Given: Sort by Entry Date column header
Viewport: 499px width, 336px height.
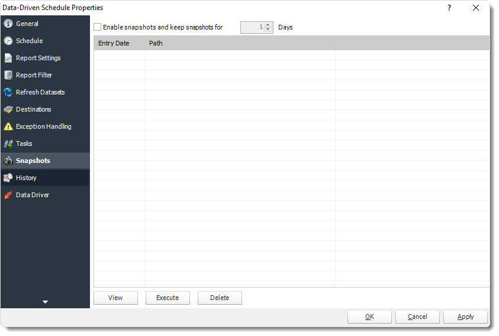Looking at the screenshot, I should pos(120,43).
